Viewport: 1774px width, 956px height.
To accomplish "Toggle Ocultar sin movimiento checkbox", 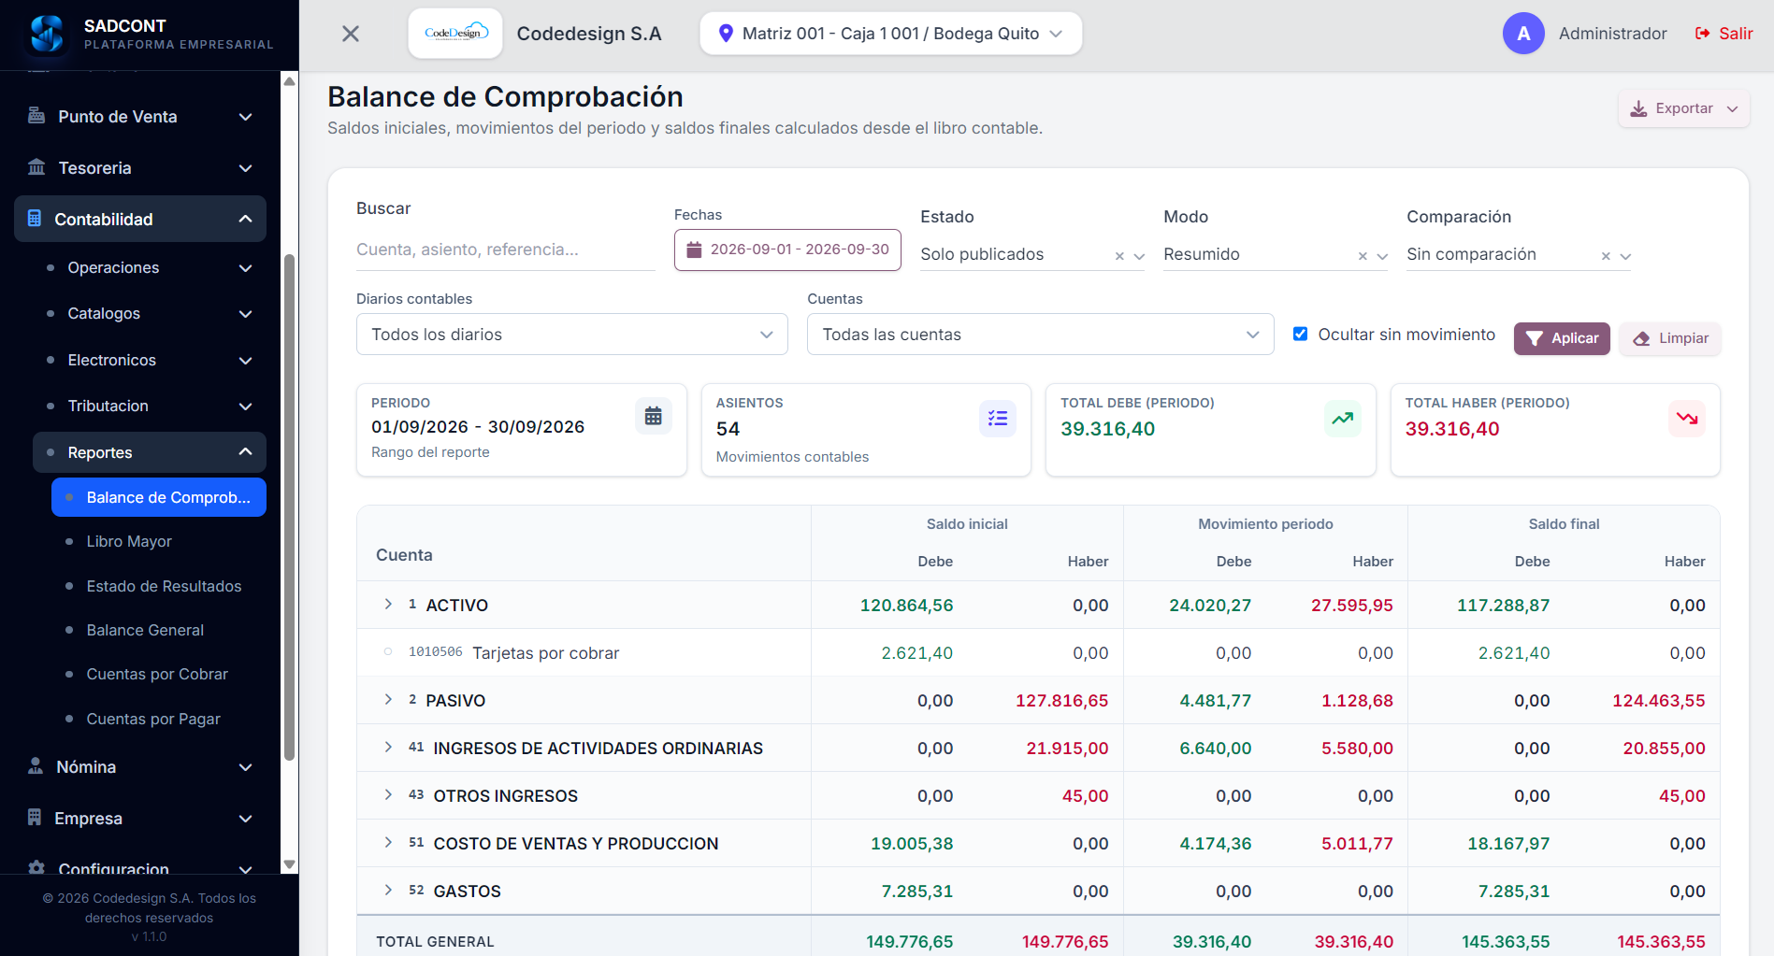I will pos(1300,334).
